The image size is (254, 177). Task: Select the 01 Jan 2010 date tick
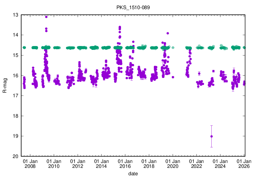54,164
